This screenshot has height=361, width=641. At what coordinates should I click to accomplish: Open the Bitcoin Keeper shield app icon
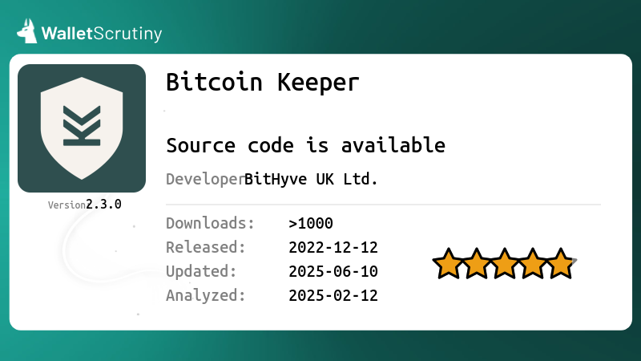pos(82,128)
